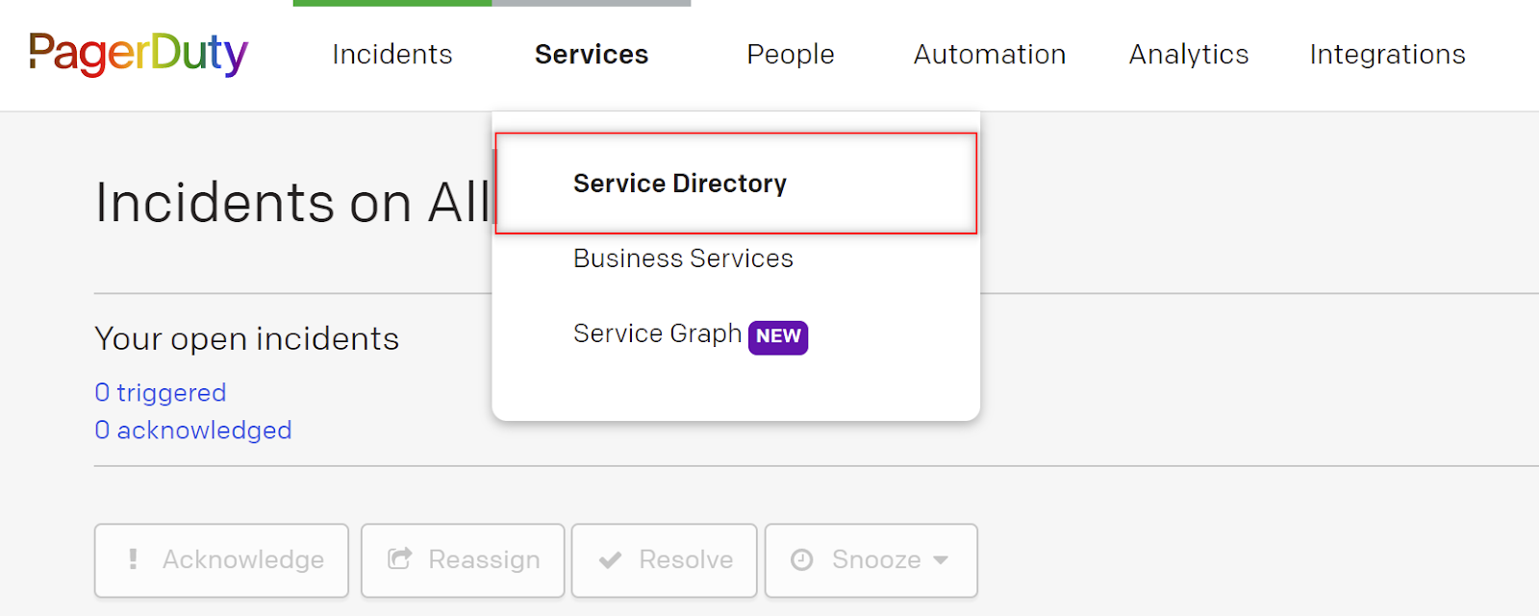Click the Reassign button
This screenshot has height=616, width=1539.
(462, 560)
